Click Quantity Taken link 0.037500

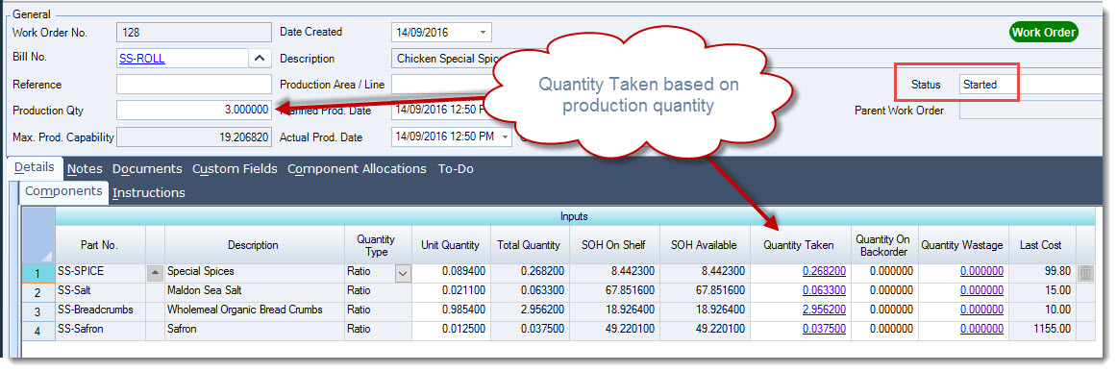(824, 330)
